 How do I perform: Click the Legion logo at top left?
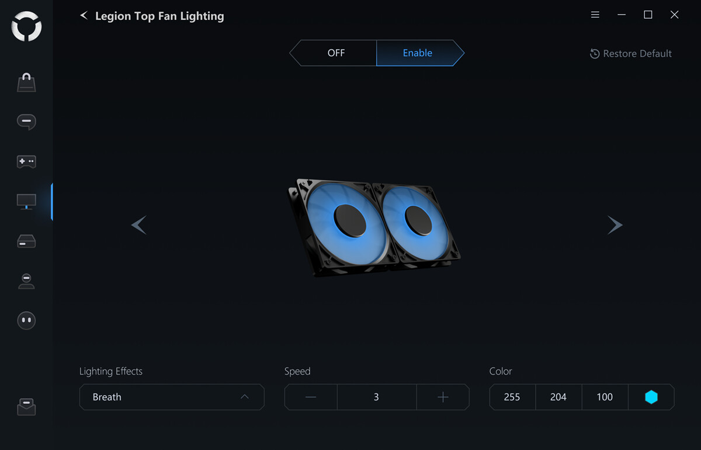(26, 26)
